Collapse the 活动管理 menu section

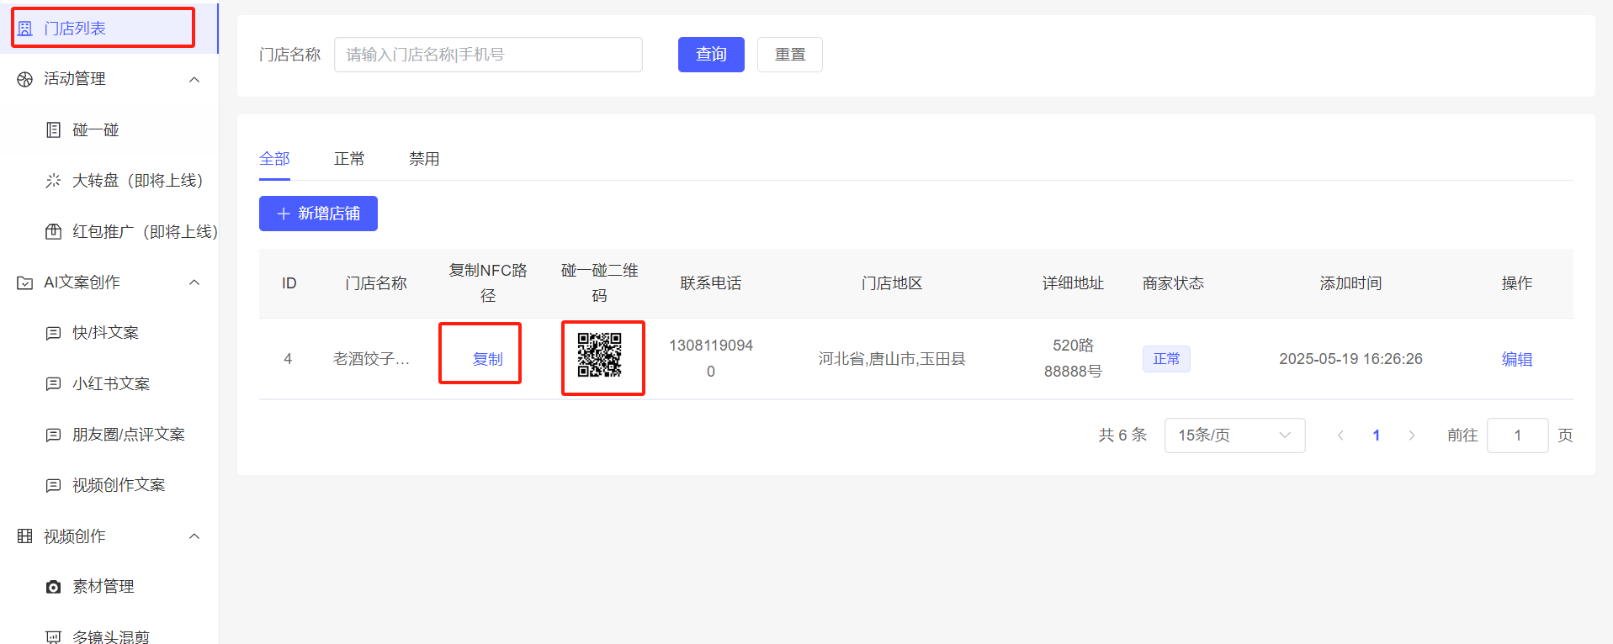194,79
